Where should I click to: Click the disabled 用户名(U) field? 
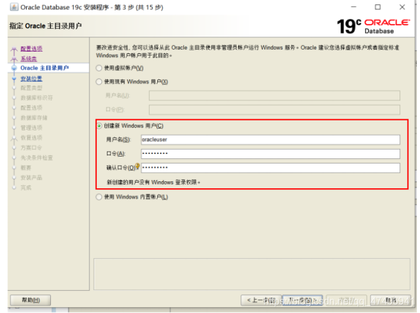[275, 96]
